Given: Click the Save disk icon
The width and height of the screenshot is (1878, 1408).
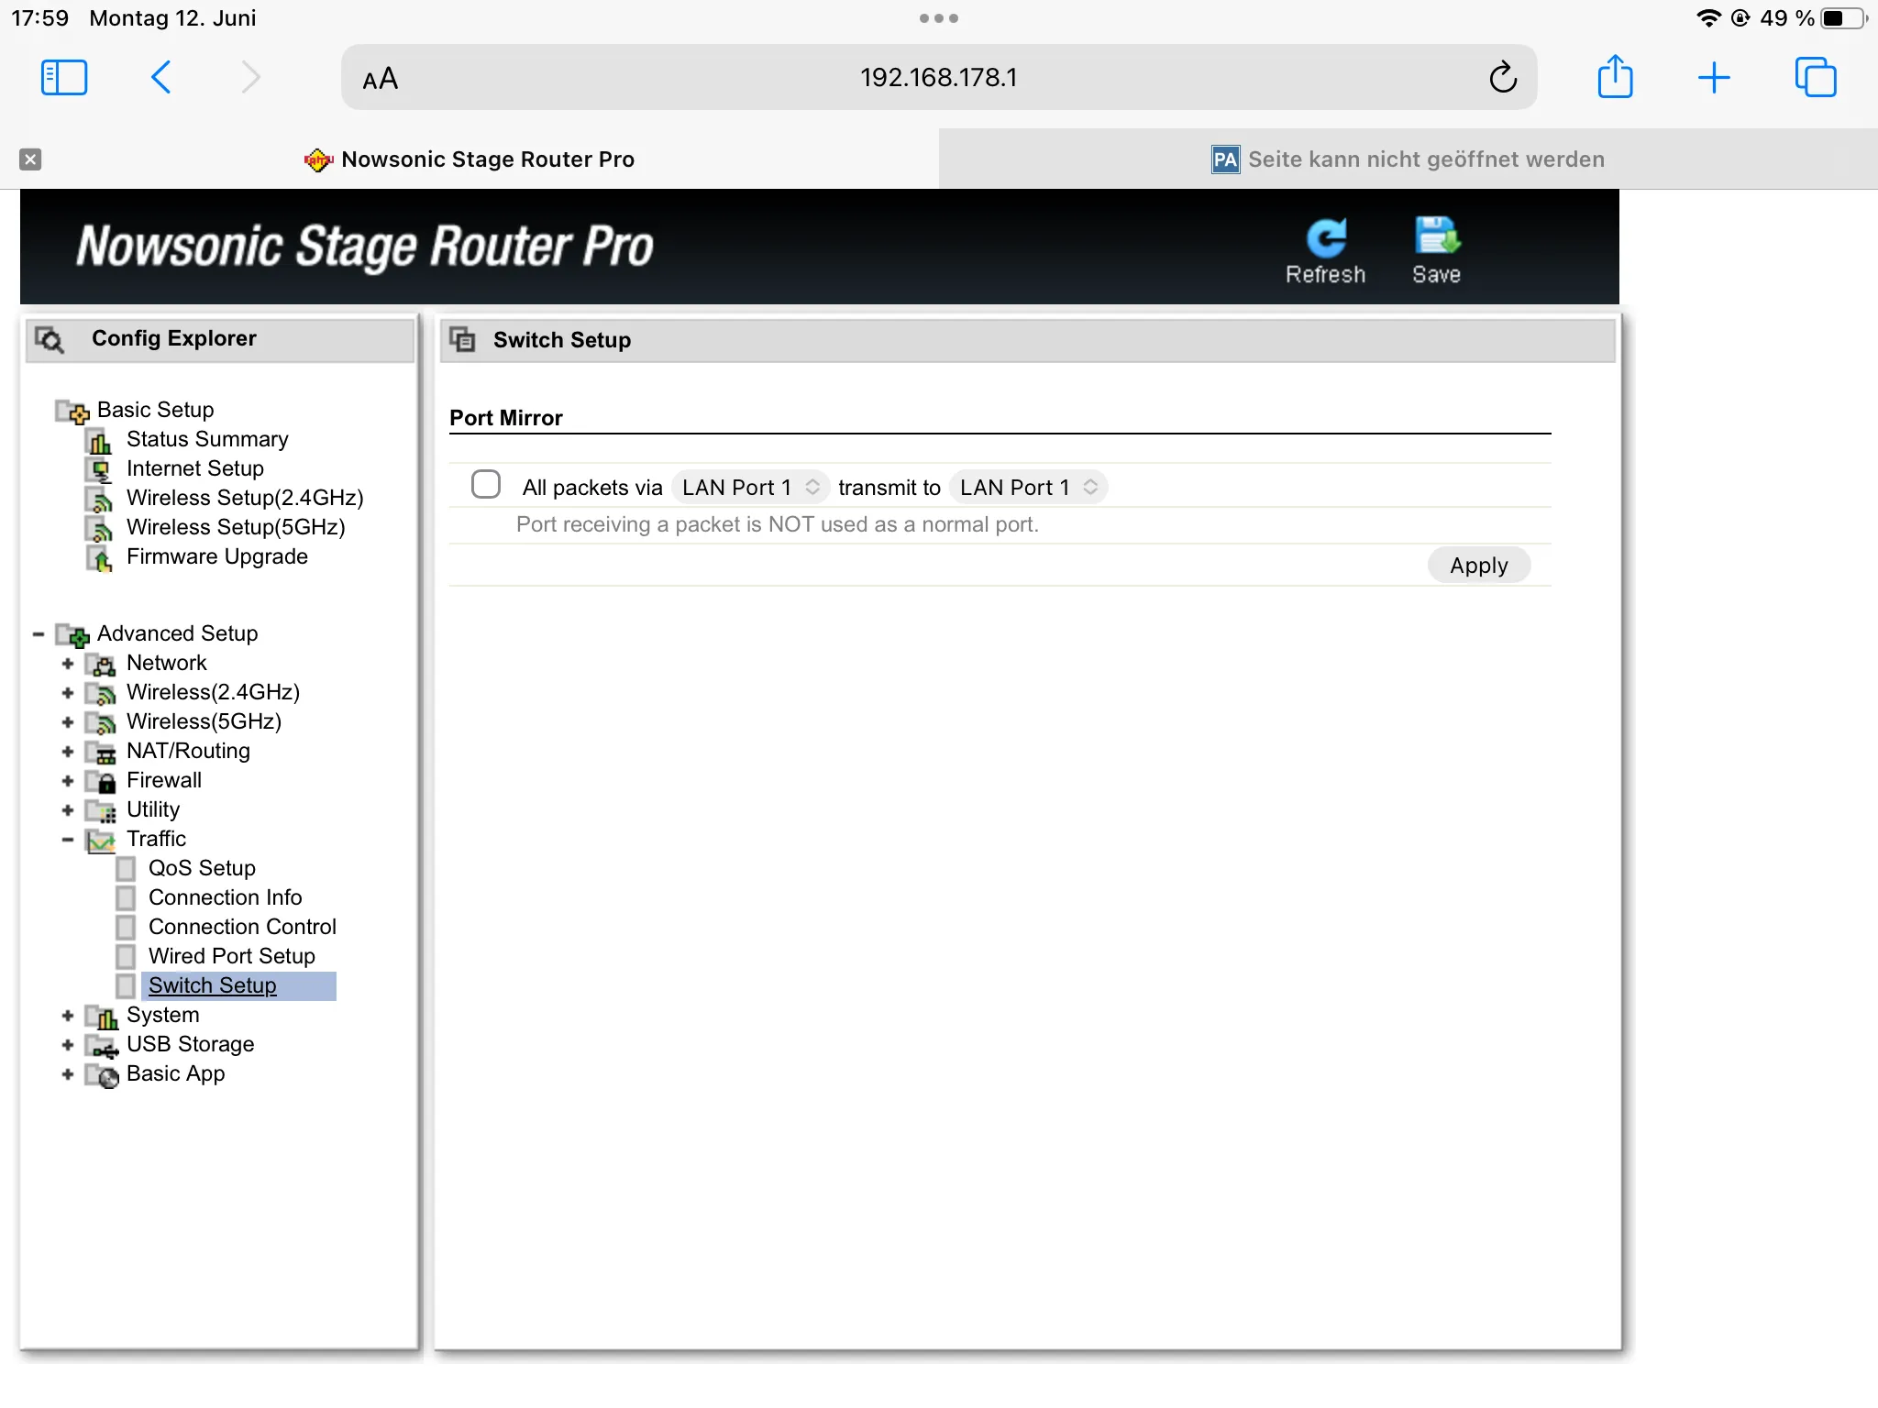Looking at the screenshot, I should coord(1436,236).
